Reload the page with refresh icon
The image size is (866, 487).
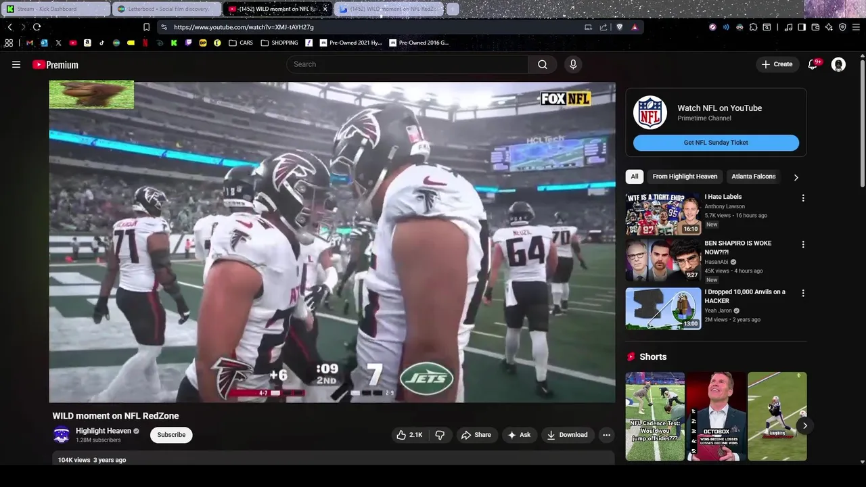coord(37,27)
